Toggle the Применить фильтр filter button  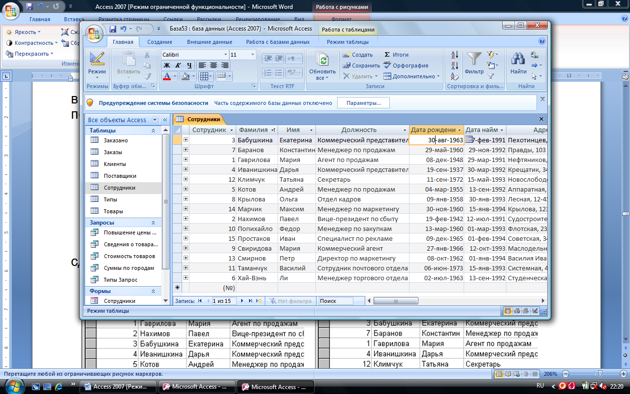[491, 76]
